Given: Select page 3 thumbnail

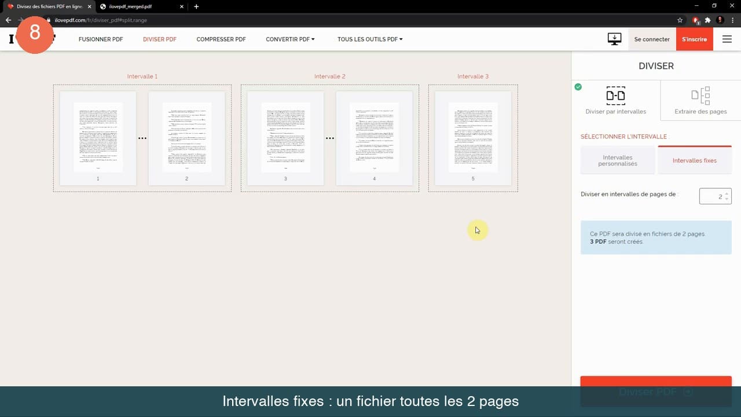Looking at the screenshot, I should pos(285,138).
